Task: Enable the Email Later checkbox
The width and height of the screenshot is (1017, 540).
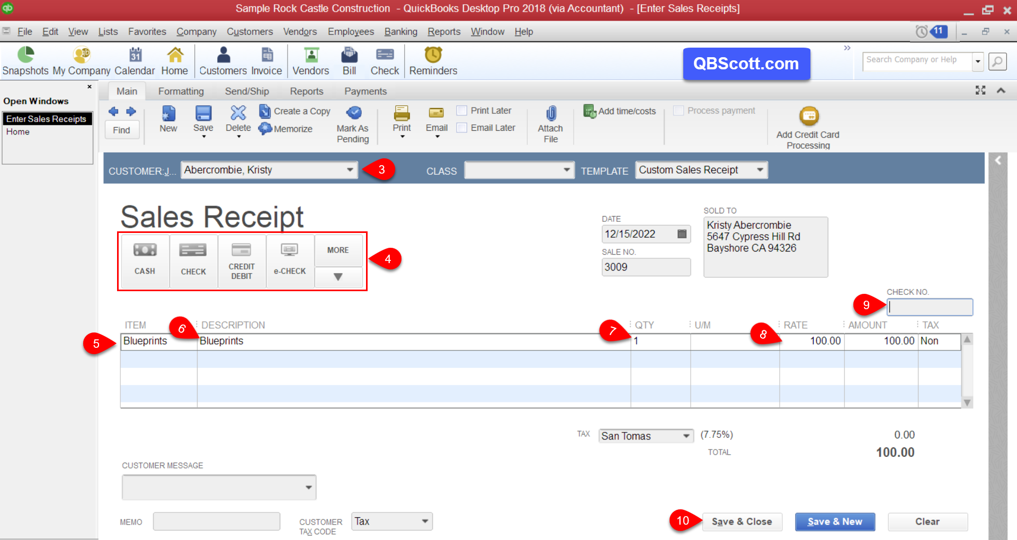Action: coord(462,128)
